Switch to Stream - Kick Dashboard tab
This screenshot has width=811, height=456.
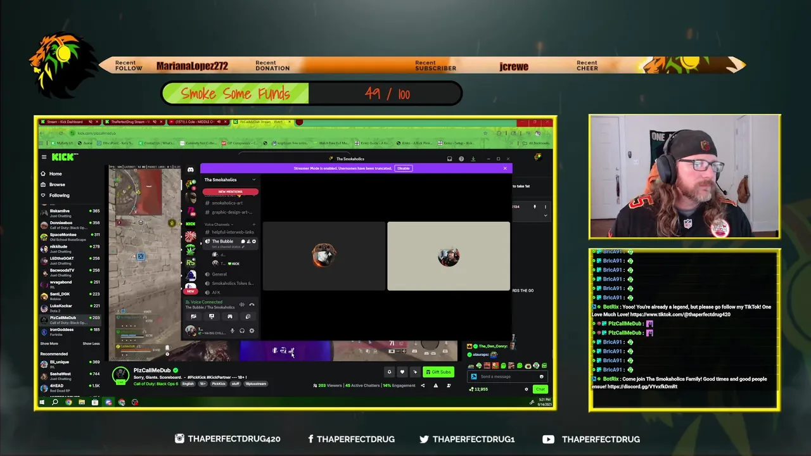click(x=70, y=122)
